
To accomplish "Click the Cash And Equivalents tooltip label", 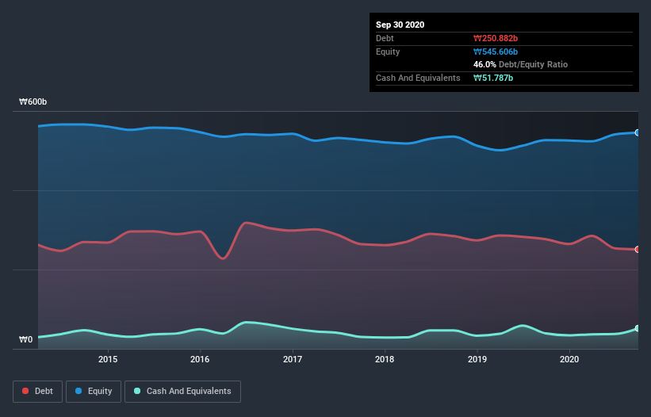I will pos(418,78).
